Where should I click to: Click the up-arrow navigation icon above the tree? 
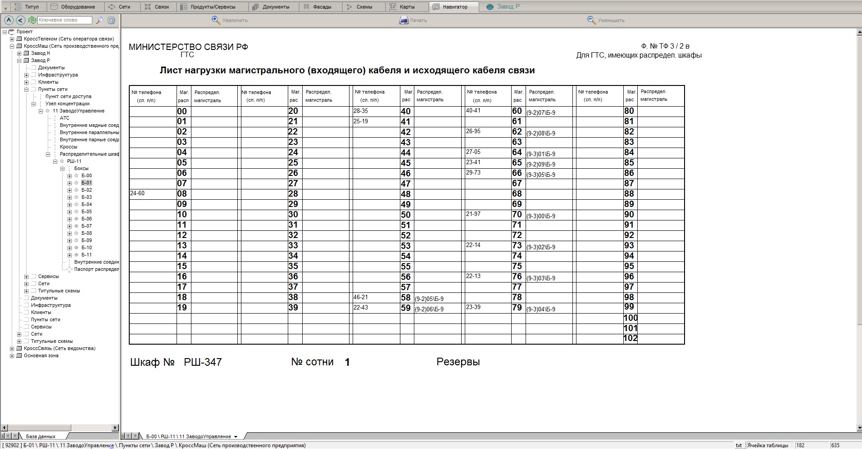(9, 20)
